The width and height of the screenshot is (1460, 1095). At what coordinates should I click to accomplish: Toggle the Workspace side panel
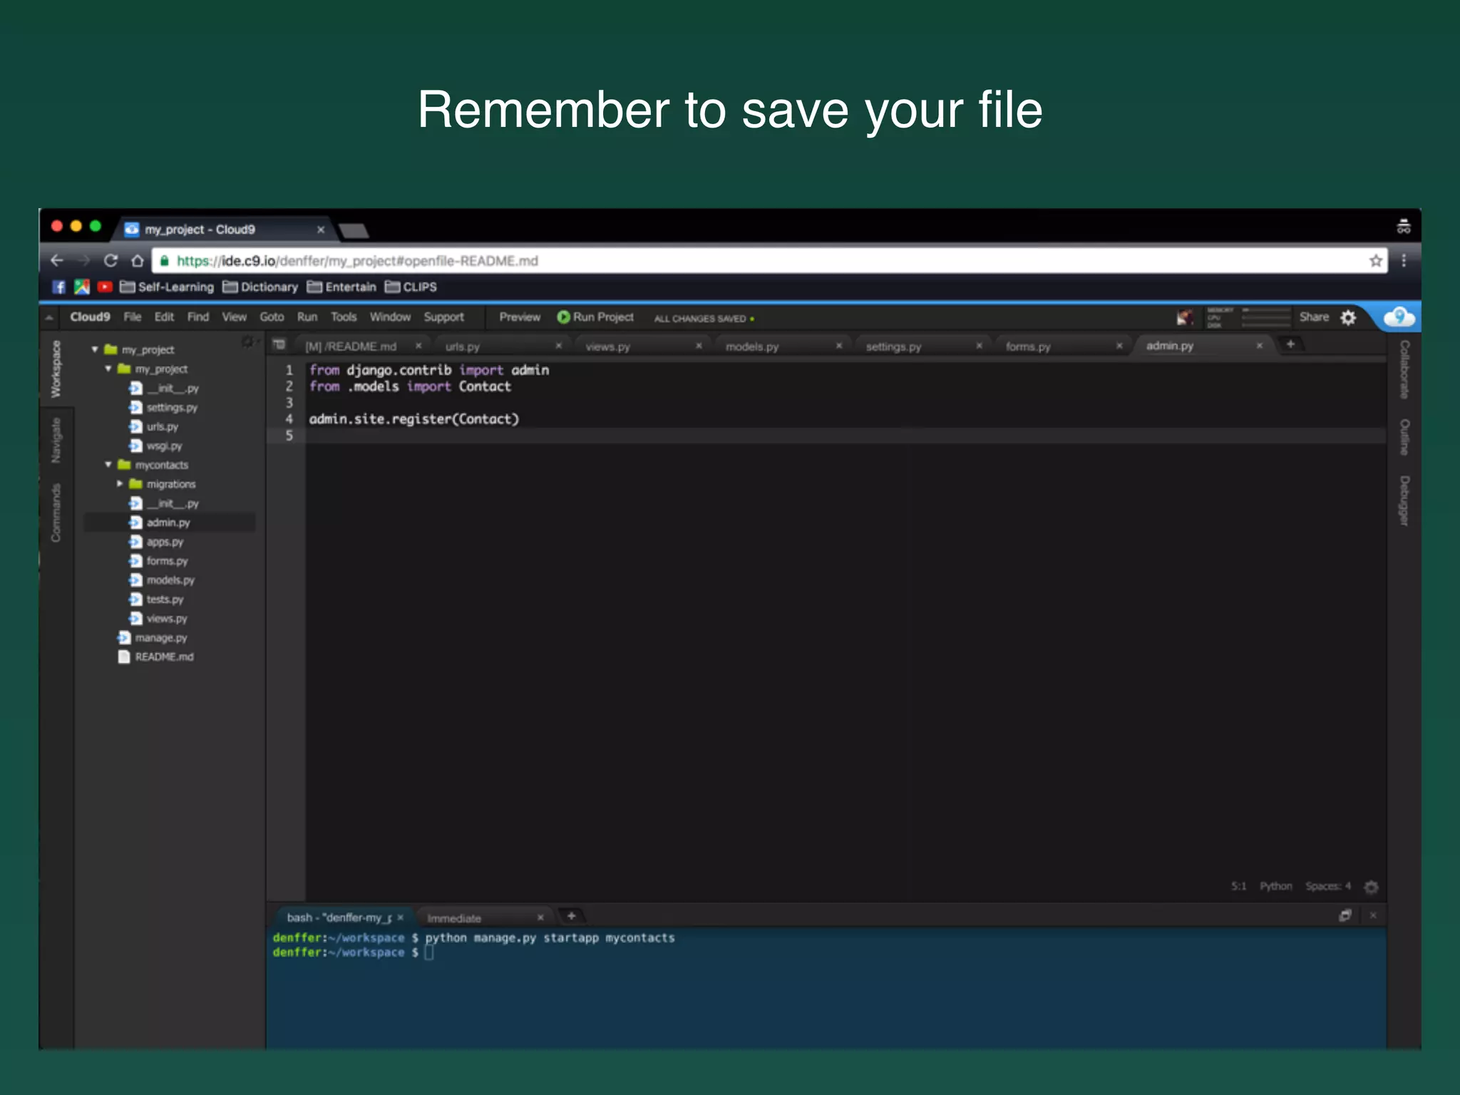[x=56, y=369]
